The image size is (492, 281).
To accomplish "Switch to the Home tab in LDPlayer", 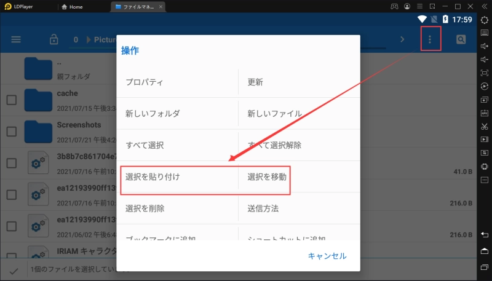I will (72, 7).
